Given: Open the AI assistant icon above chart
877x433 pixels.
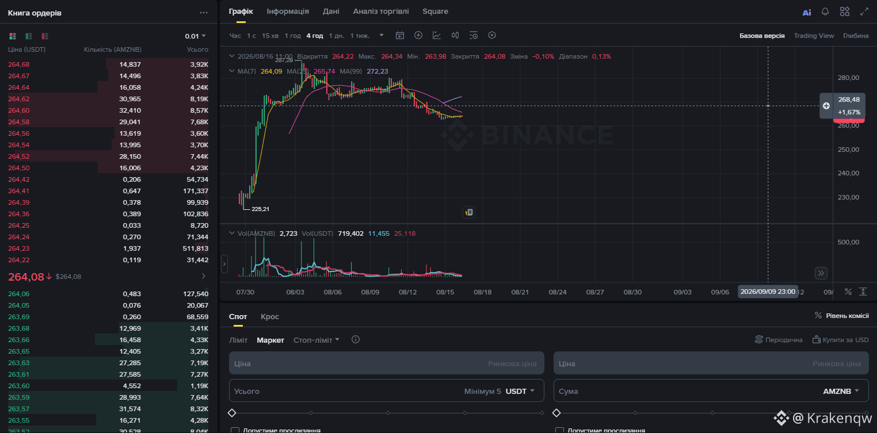Looking at the screenshot, I should [x=807, y=12].
